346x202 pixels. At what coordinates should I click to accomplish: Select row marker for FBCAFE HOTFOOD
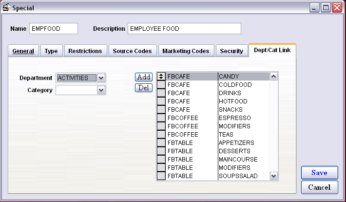click(x=161, y=101)
